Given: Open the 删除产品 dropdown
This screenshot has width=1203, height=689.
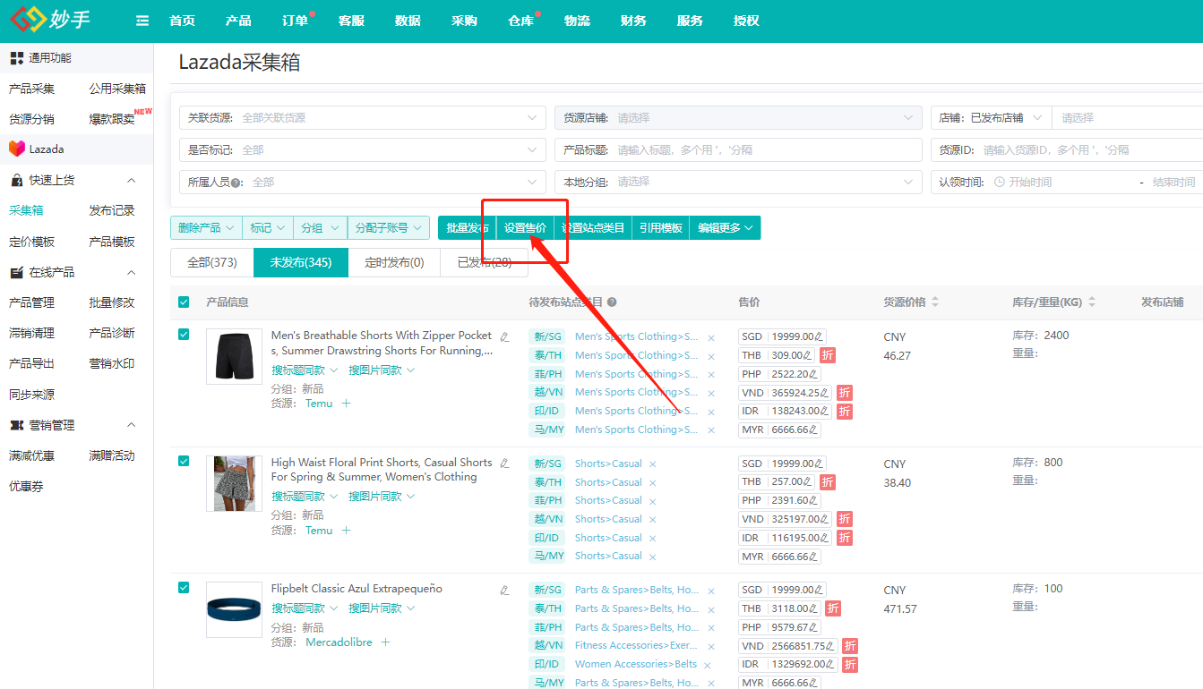Looking at the screenshot, I should (206, 228).
